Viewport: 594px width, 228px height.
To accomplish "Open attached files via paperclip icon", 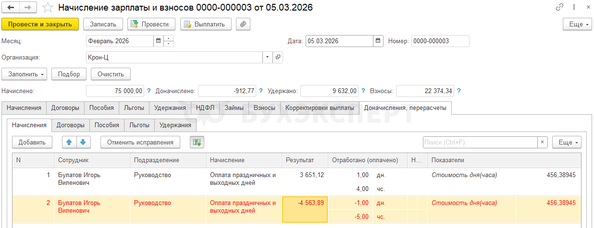I will (x=244, y=24).
